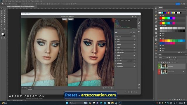Toggle visibility eye of Color Mixer panel
Viewport: 187px width, 105px height.
point(134,50)
